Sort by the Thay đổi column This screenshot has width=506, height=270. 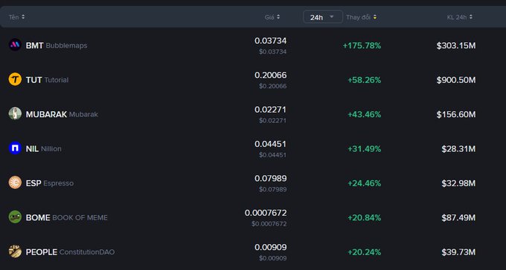click(362, 17)
